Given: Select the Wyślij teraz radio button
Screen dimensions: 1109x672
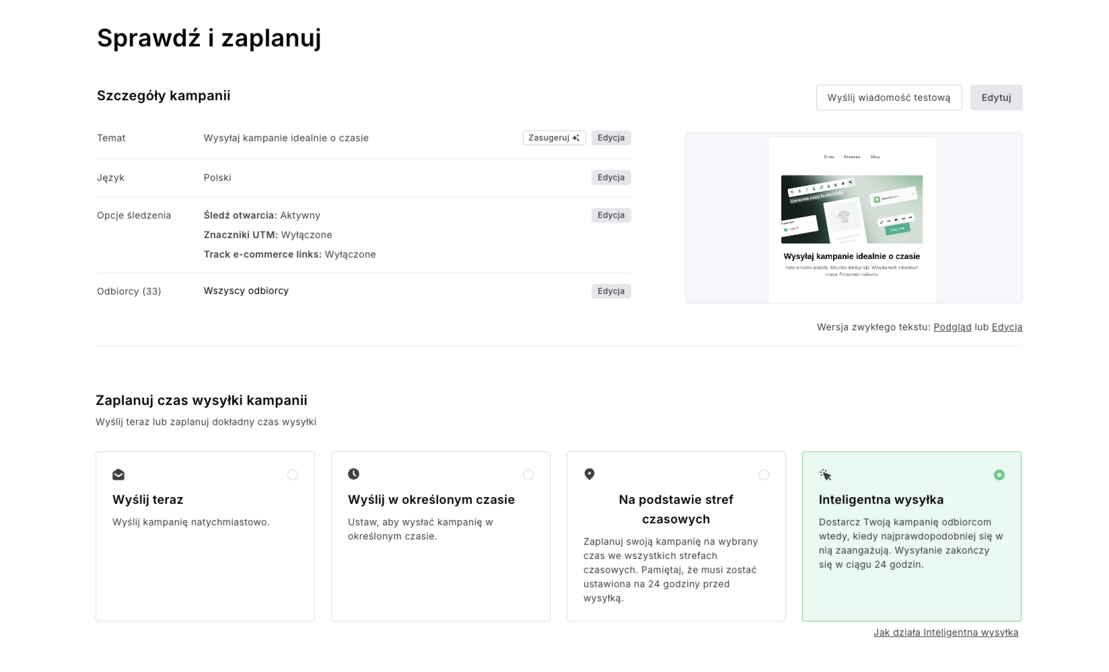Looking at the screenshot, I should (x=292, y=475).
